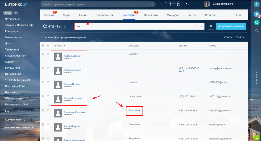
Task: Click the overdue contacts counter 6
Action: coord(56,37)
